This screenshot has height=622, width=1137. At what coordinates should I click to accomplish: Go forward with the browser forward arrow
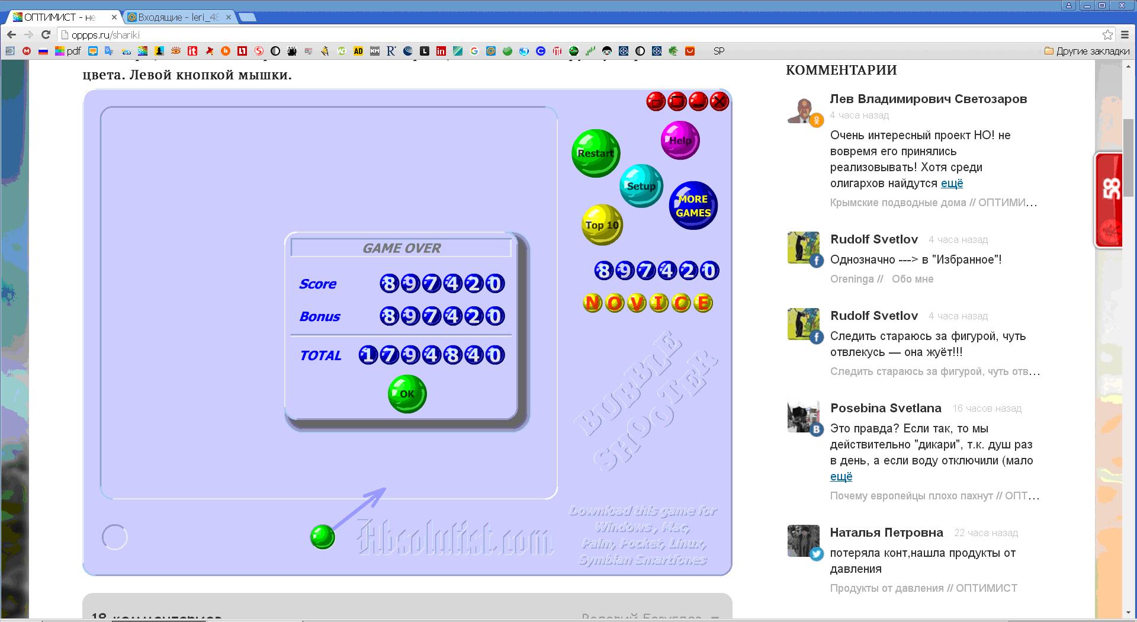click(28, 35)
